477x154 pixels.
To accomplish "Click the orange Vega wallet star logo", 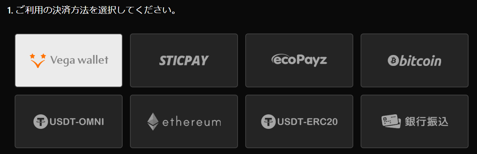I will (x=38, y=60).
